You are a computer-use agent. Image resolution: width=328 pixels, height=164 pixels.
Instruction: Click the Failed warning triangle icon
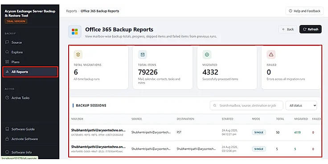point(271,55)
